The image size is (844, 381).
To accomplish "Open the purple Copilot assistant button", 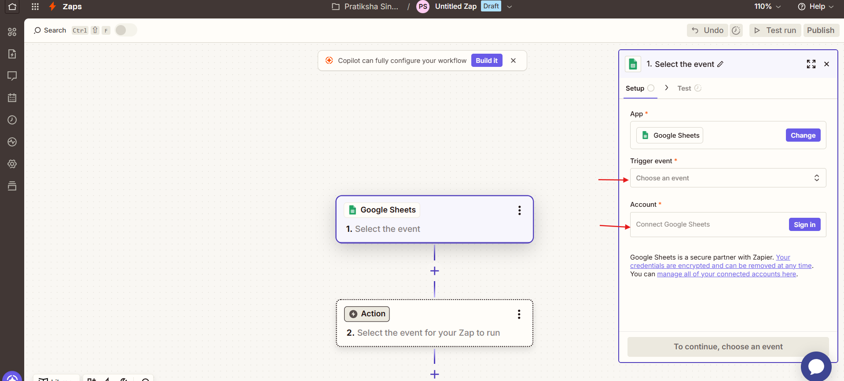I will 12,377.
